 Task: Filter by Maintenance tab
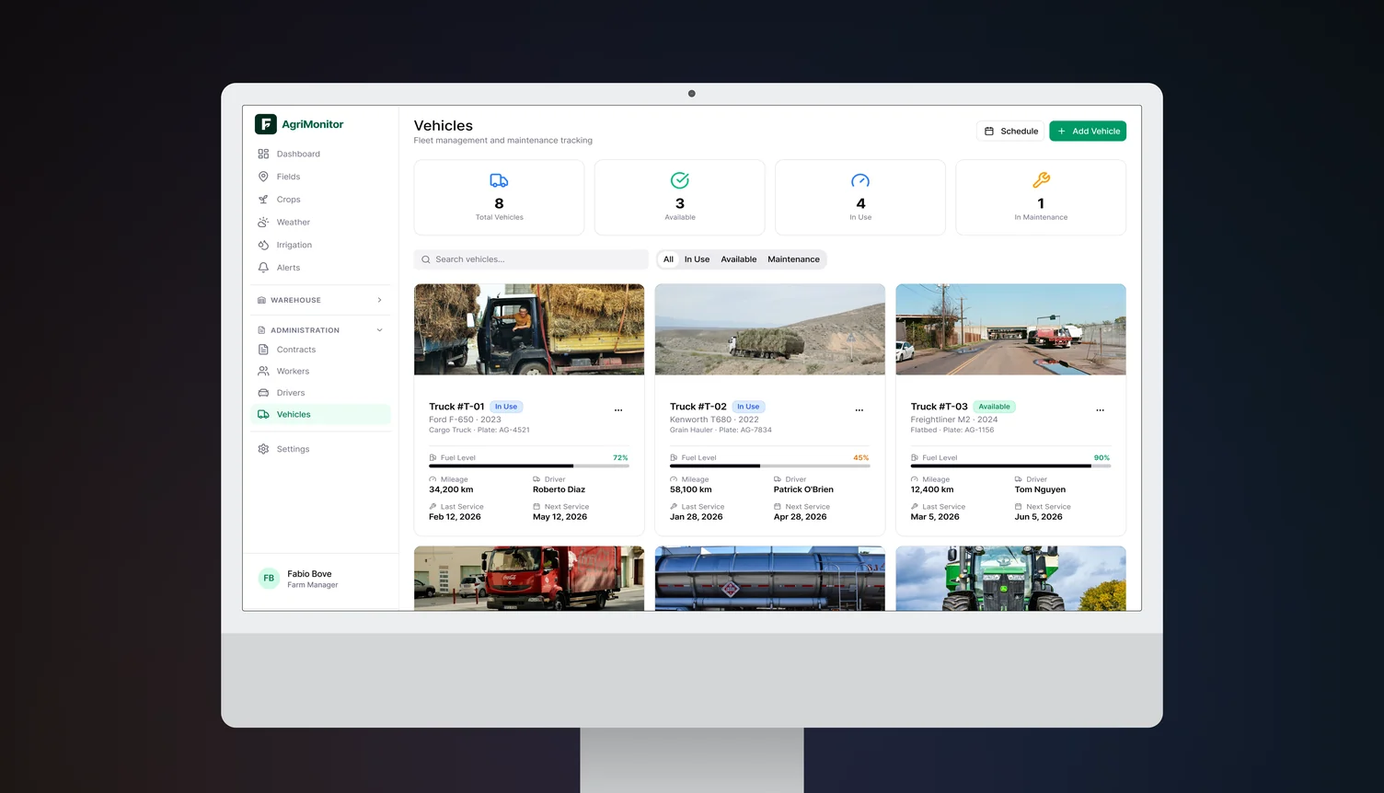tap(793, 259)
